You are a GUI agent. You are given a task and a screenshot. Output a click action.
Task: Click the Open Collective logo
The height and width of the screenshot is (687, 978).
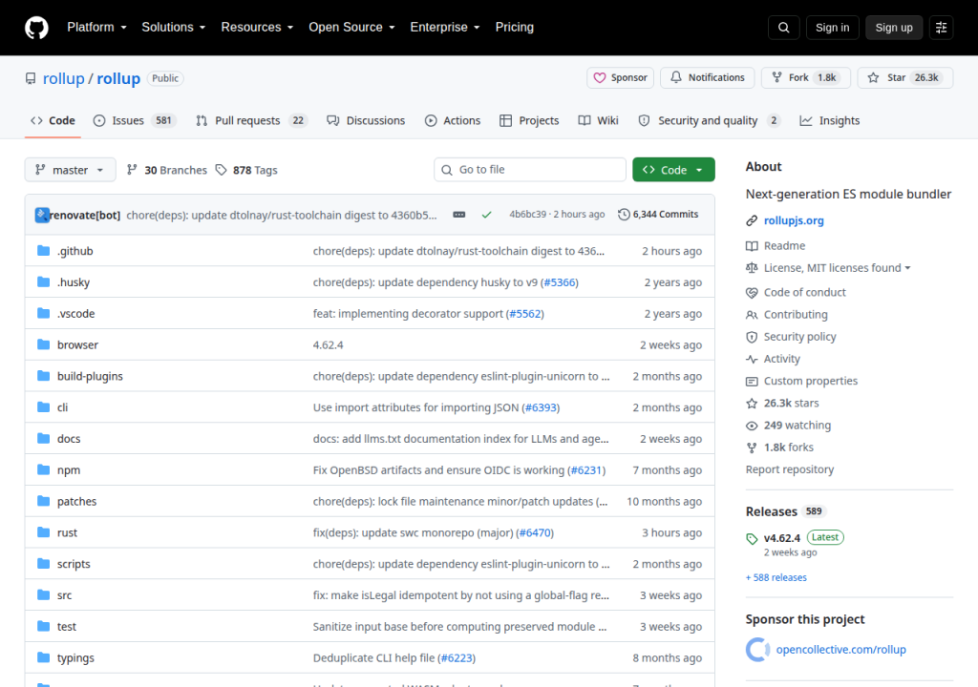[x=757, y=650]
